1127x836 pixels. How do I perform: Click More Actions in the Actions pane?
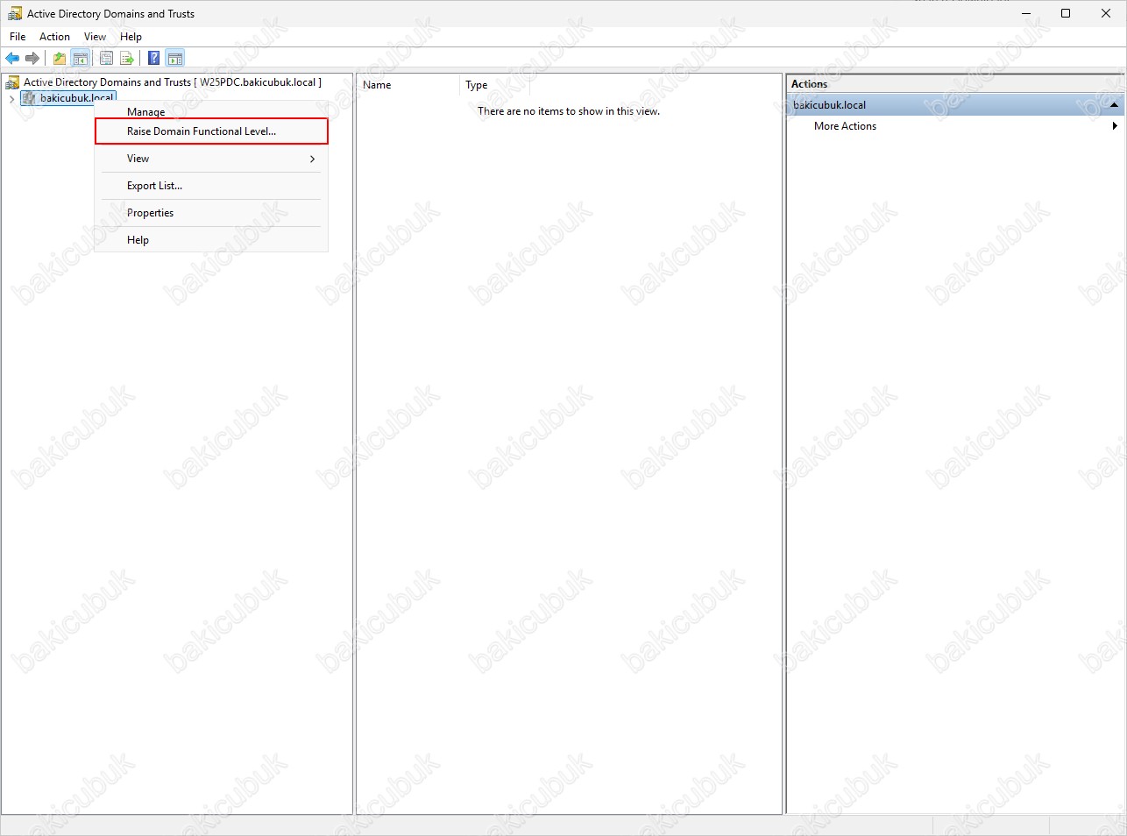pos(845,126)
